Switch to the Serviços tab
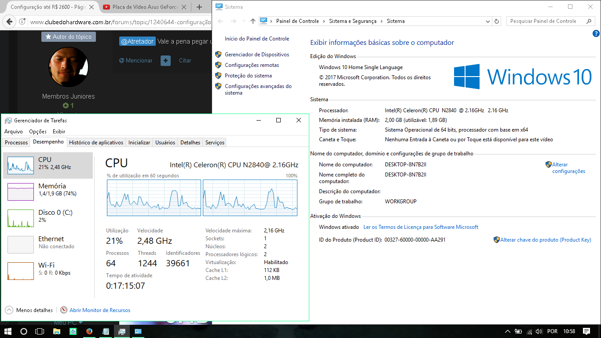 click(215, 142)
